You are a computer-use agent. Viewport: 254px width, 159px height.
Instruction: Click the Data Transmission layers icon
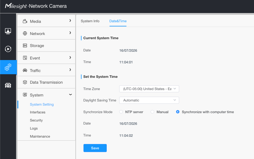click(25, 82)
